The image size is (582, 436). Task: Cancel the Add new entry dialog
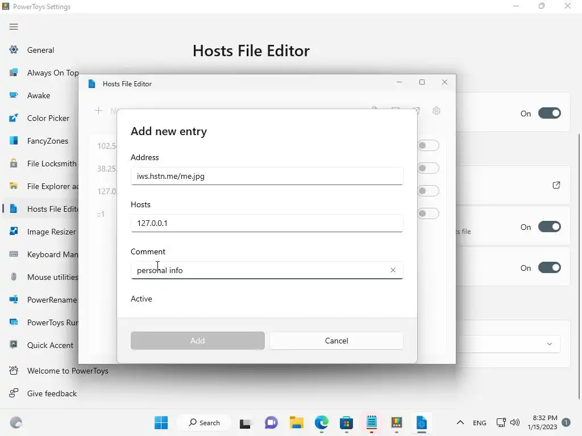tap(336, 341)
